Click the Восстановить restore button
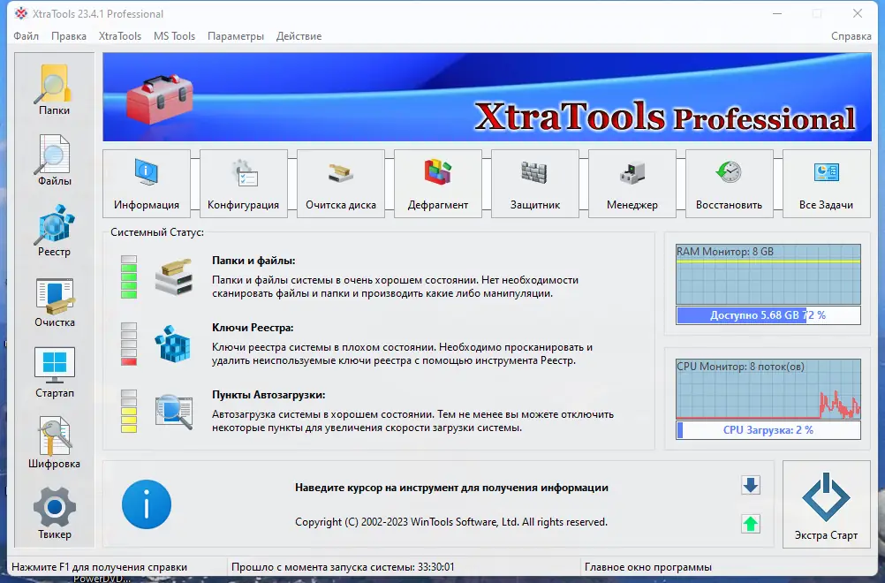This screenshot has height=583, width=885. pos(729,184)
